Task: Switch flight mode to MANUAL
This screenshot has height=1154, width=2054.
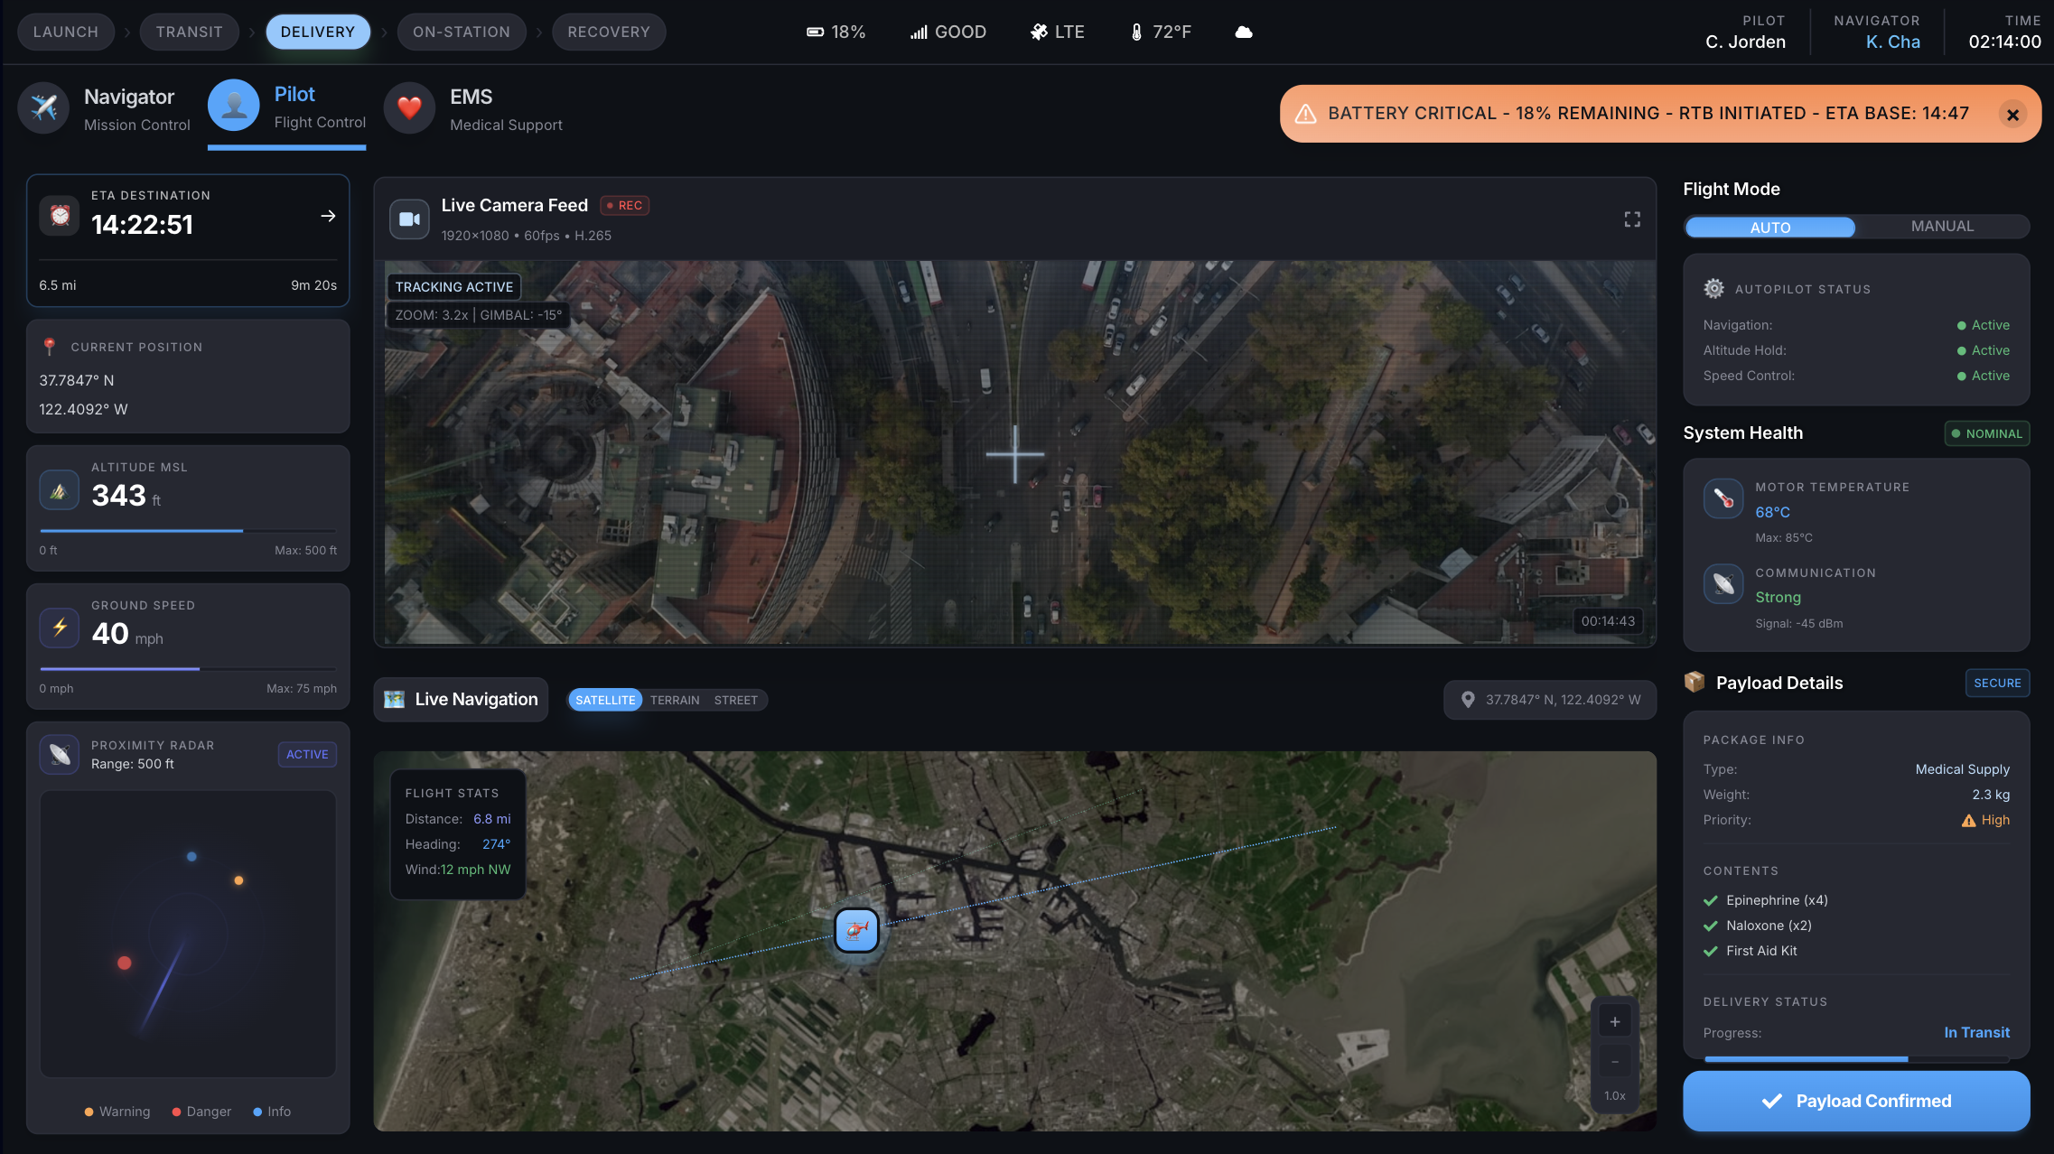Action: (1941, 227)
